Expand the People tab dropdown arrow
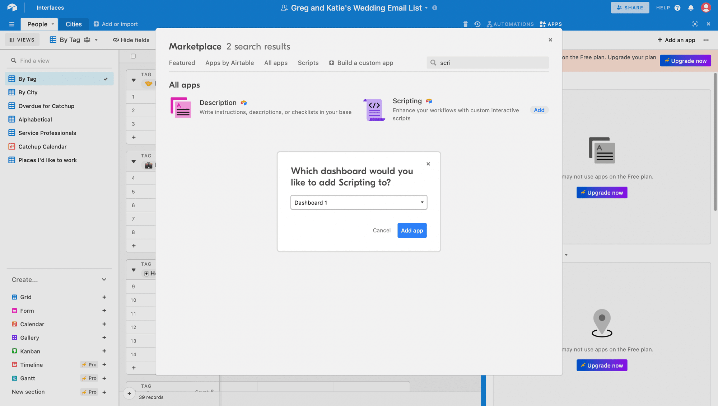 53,24
